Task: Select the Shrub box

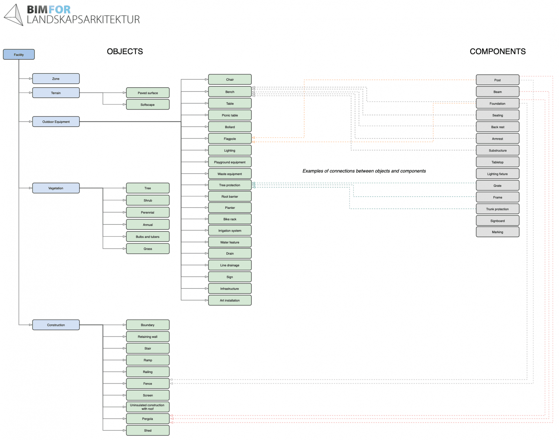Action: [x=148, y=200]
